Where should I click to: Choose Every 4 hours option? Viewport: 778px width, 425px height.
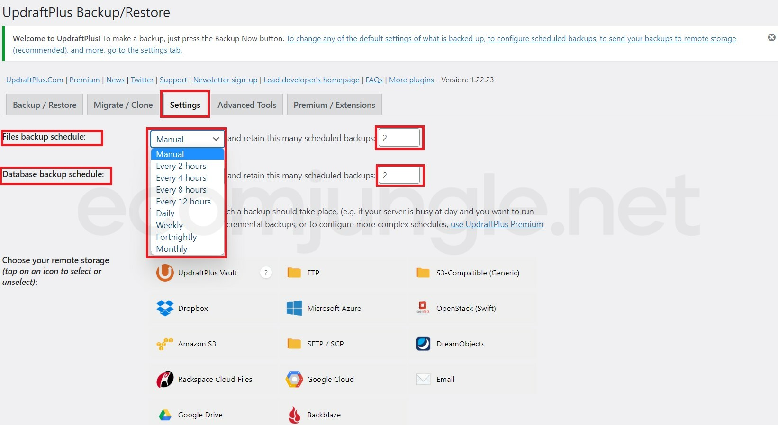pyautogui.click(x=187, y=178)
